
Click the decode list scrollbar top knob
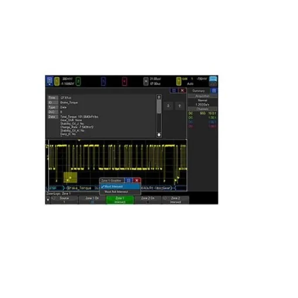[x=159, y=97]
